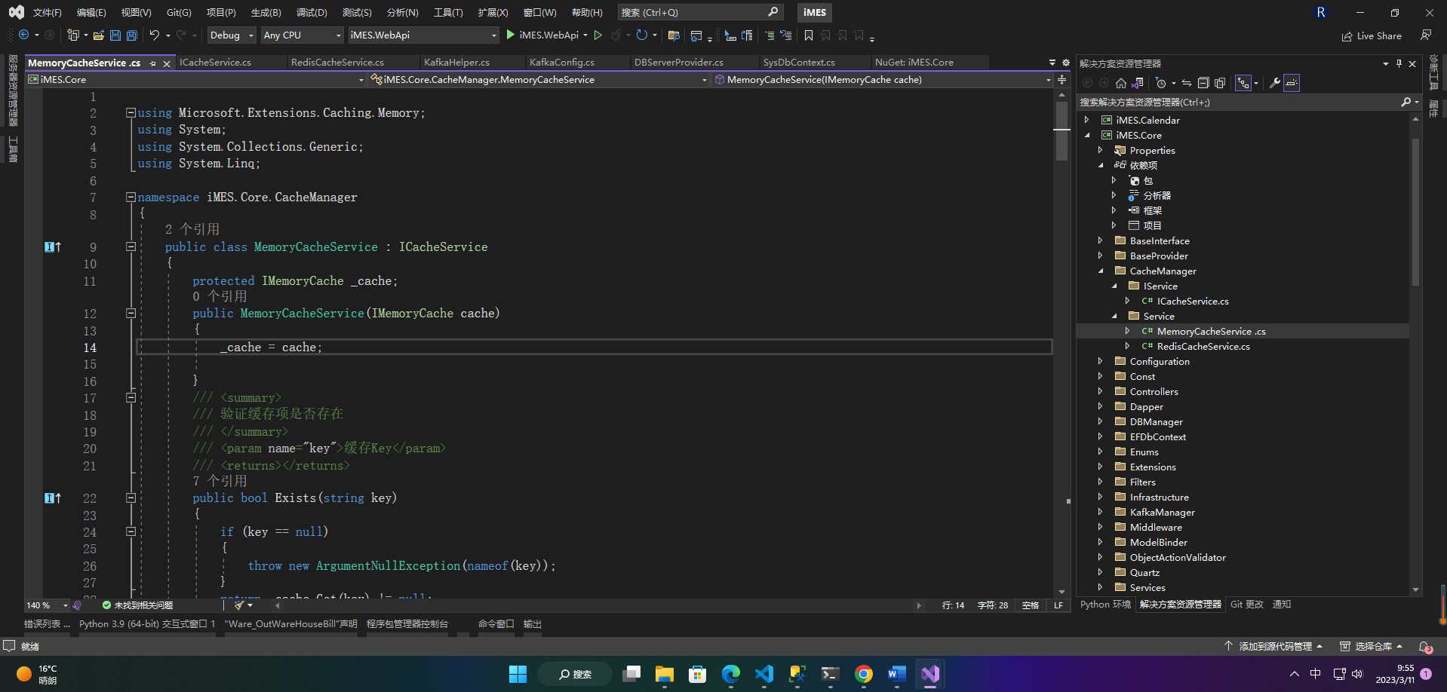Collapse the CacheManager folder node
Viewport: 1447px width, 692px height.
click(1100, 271)
